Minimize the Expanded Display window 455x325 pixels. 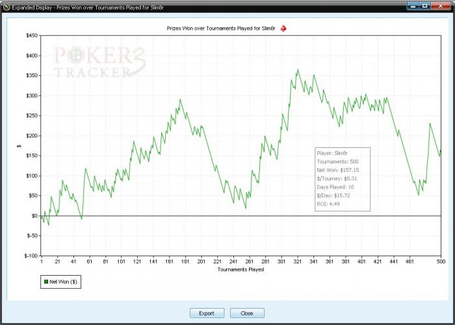click(x=413, y=5)
